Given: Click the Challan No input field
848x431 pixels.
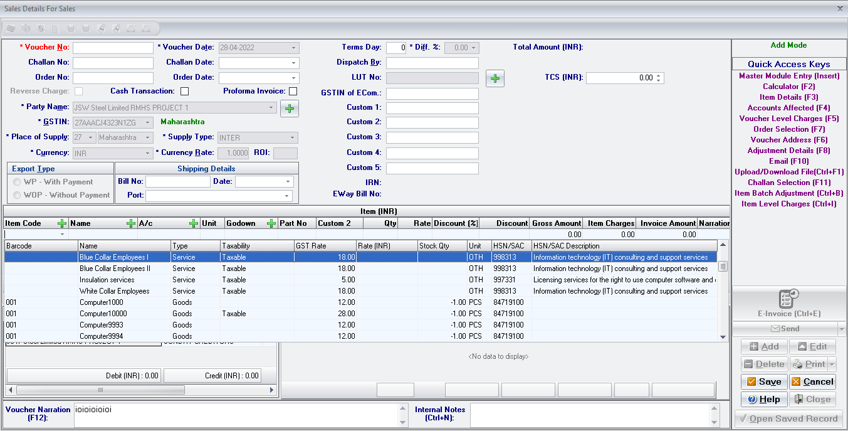Looking at the screenshot, I should (113, 63).
